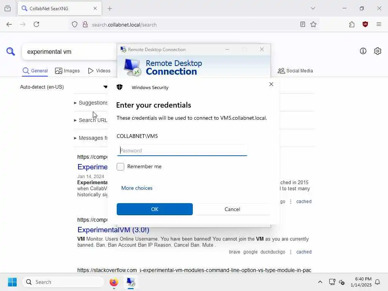Open the Windows Start menu
This screenshot has height=291, width=388.
12,282
